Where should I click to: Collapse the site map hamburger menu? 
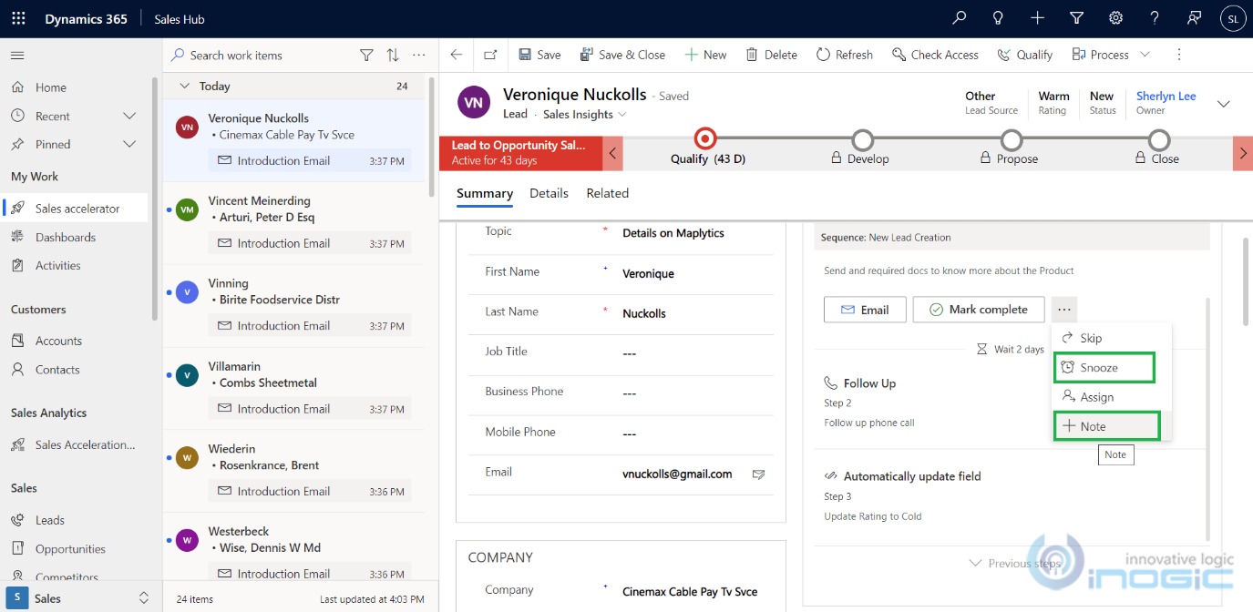point(17,56)
